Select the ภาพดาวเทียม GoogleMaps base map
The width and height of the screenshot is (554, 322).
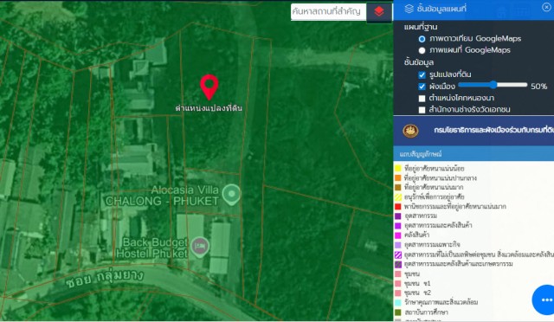point(422,39)
